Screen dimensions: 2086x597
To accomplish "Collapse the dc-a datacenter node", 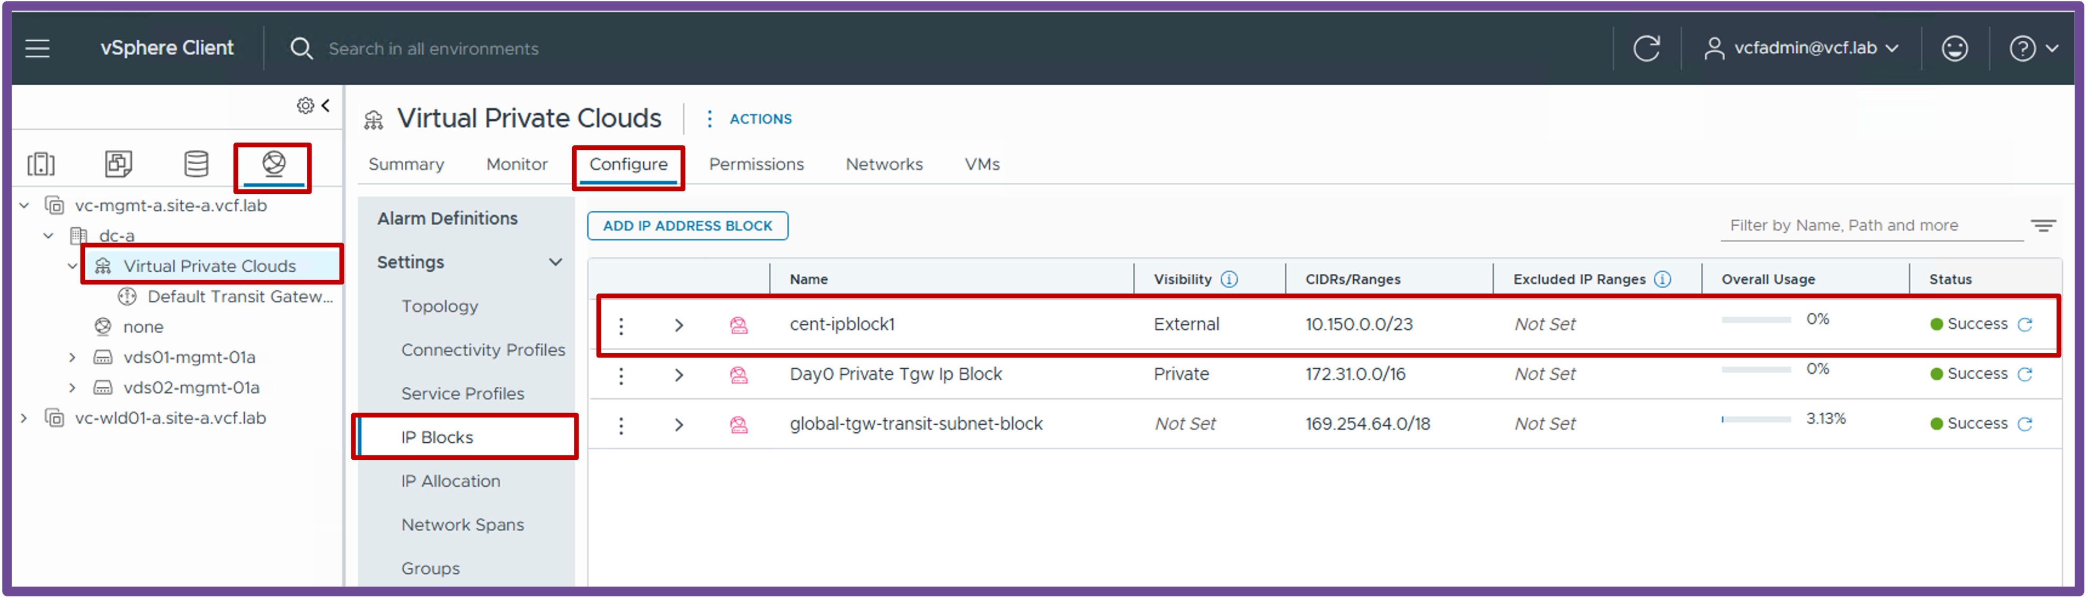I will click(49, 236).
